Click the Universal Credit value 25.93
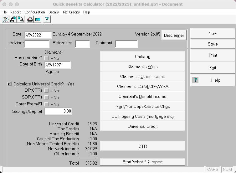 (92, 124)
